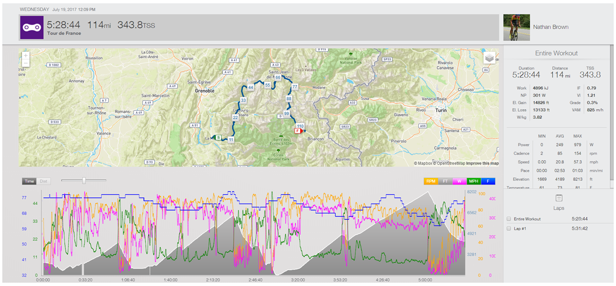Select mile marker 33 on the route

tap(243, 100)
